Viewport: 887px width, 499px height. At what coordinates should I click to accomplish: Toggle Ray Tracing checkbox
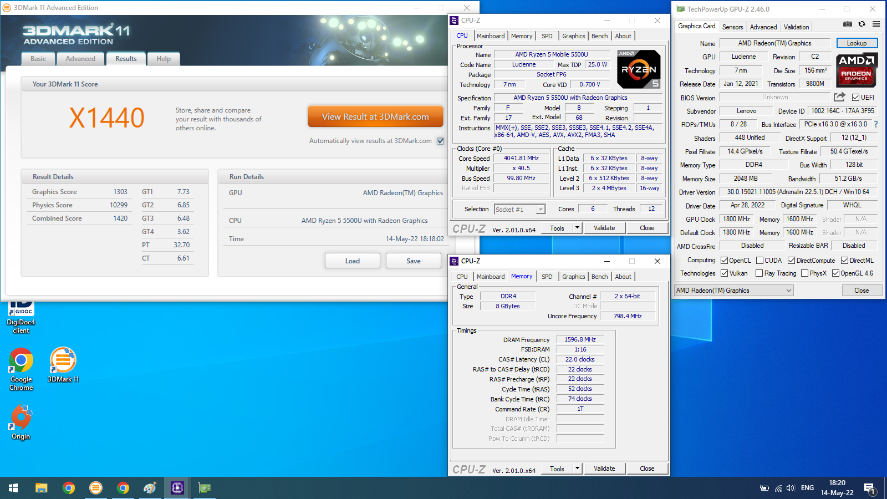759,273
